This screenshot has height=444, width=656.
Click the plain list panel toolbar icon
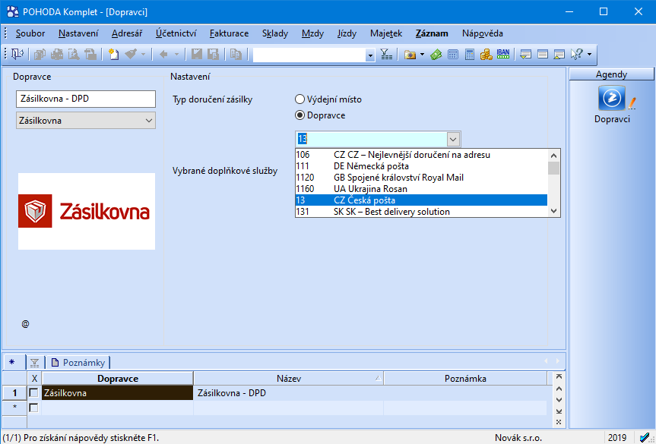coord(543,55)
